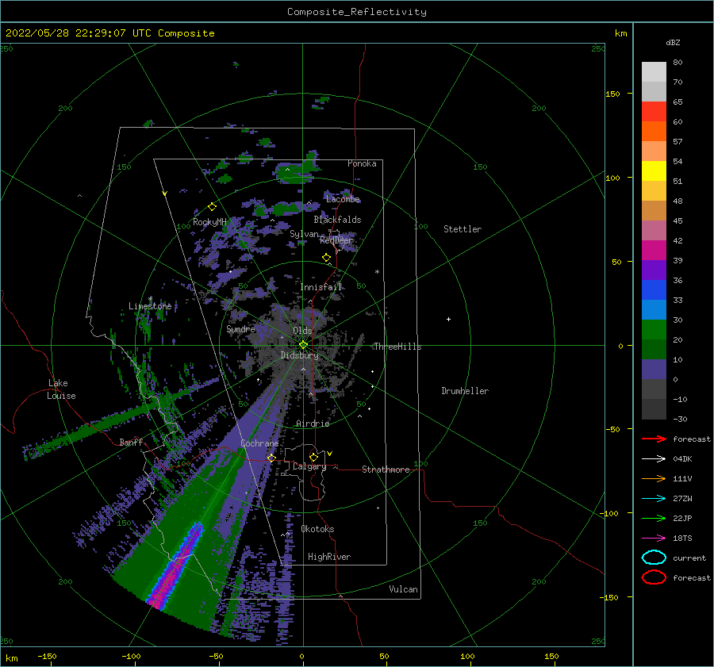The height and width of the screenshot is (667, 714).
Task: Click the red forecast arrow in legend
Action: (654, 439)
